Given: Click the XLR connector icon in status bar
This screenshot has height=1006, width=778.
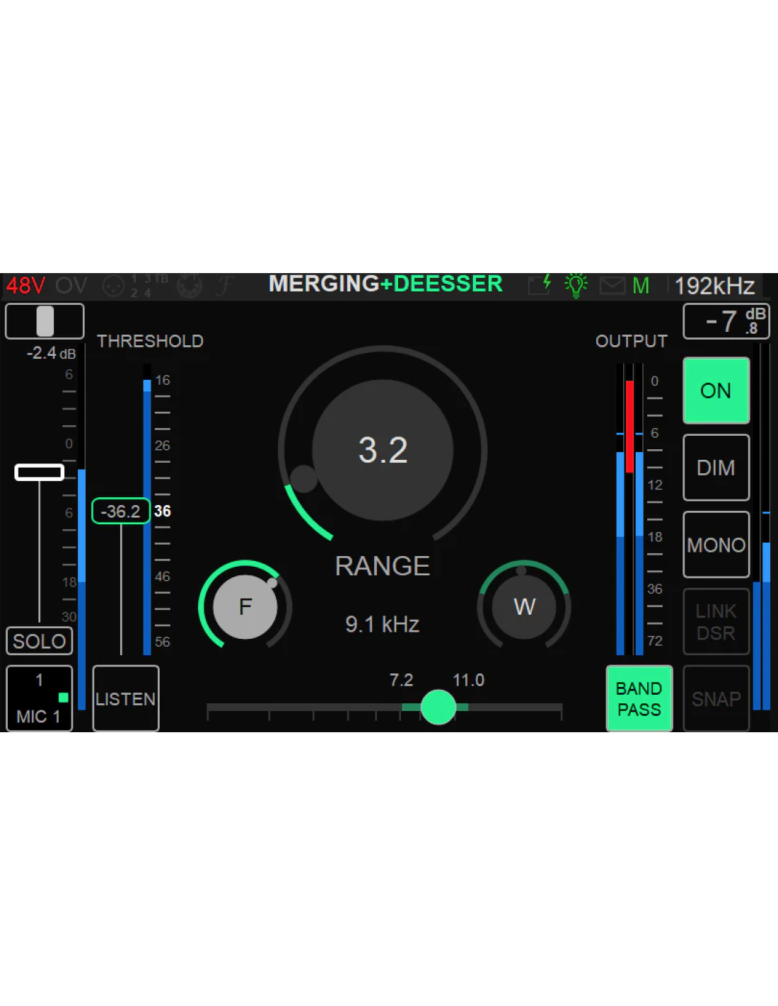Looking at the screenshot, I should click(113, 286).
